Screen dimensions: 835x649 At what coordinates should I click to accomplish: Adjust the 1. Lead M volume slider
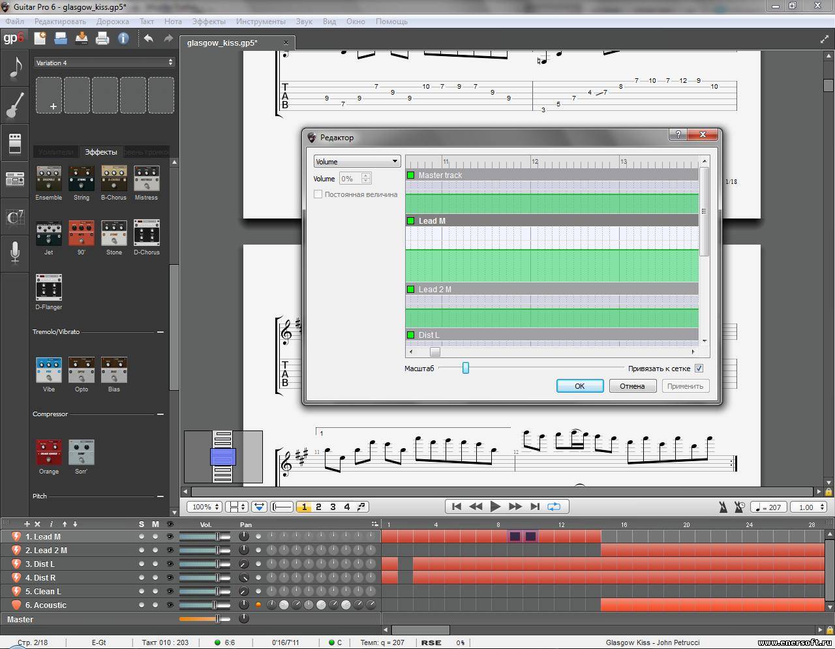click(204, 537)
